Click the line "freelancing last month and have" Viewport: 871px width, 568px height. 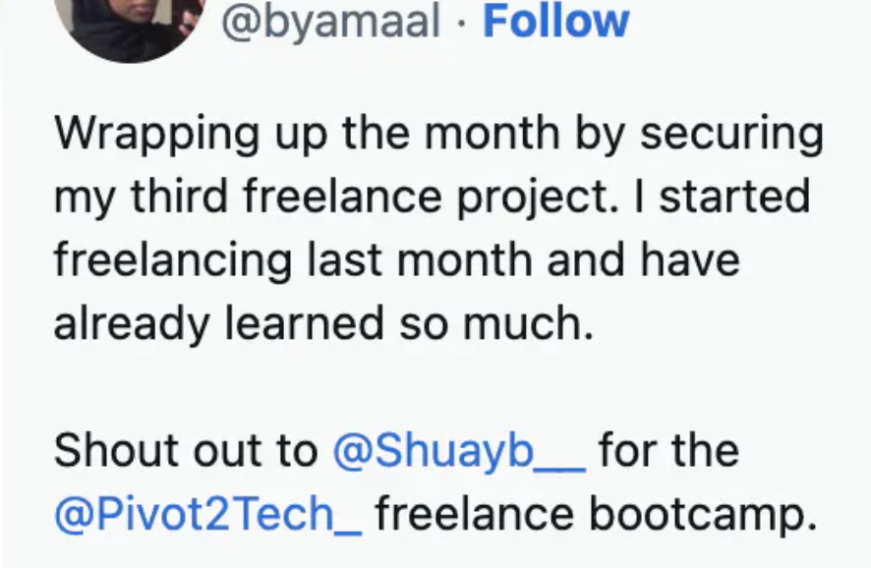(396, 260)
